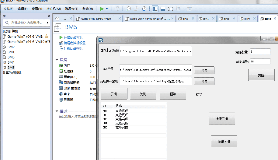The image size is (278, 160).
Task: Select Game Win7 x64 G VM10 starred item in library
Action: (x=25, y=36)
